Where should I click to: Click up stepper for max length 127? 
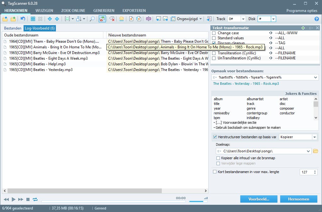315,171
